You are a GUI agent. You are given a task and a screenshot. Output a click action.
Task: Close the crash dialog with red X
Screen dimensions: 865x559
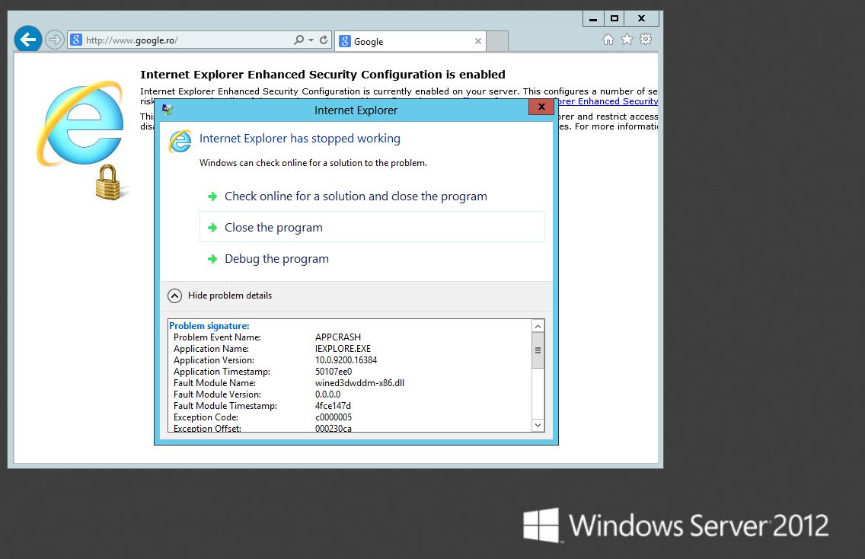coord(541,107)
